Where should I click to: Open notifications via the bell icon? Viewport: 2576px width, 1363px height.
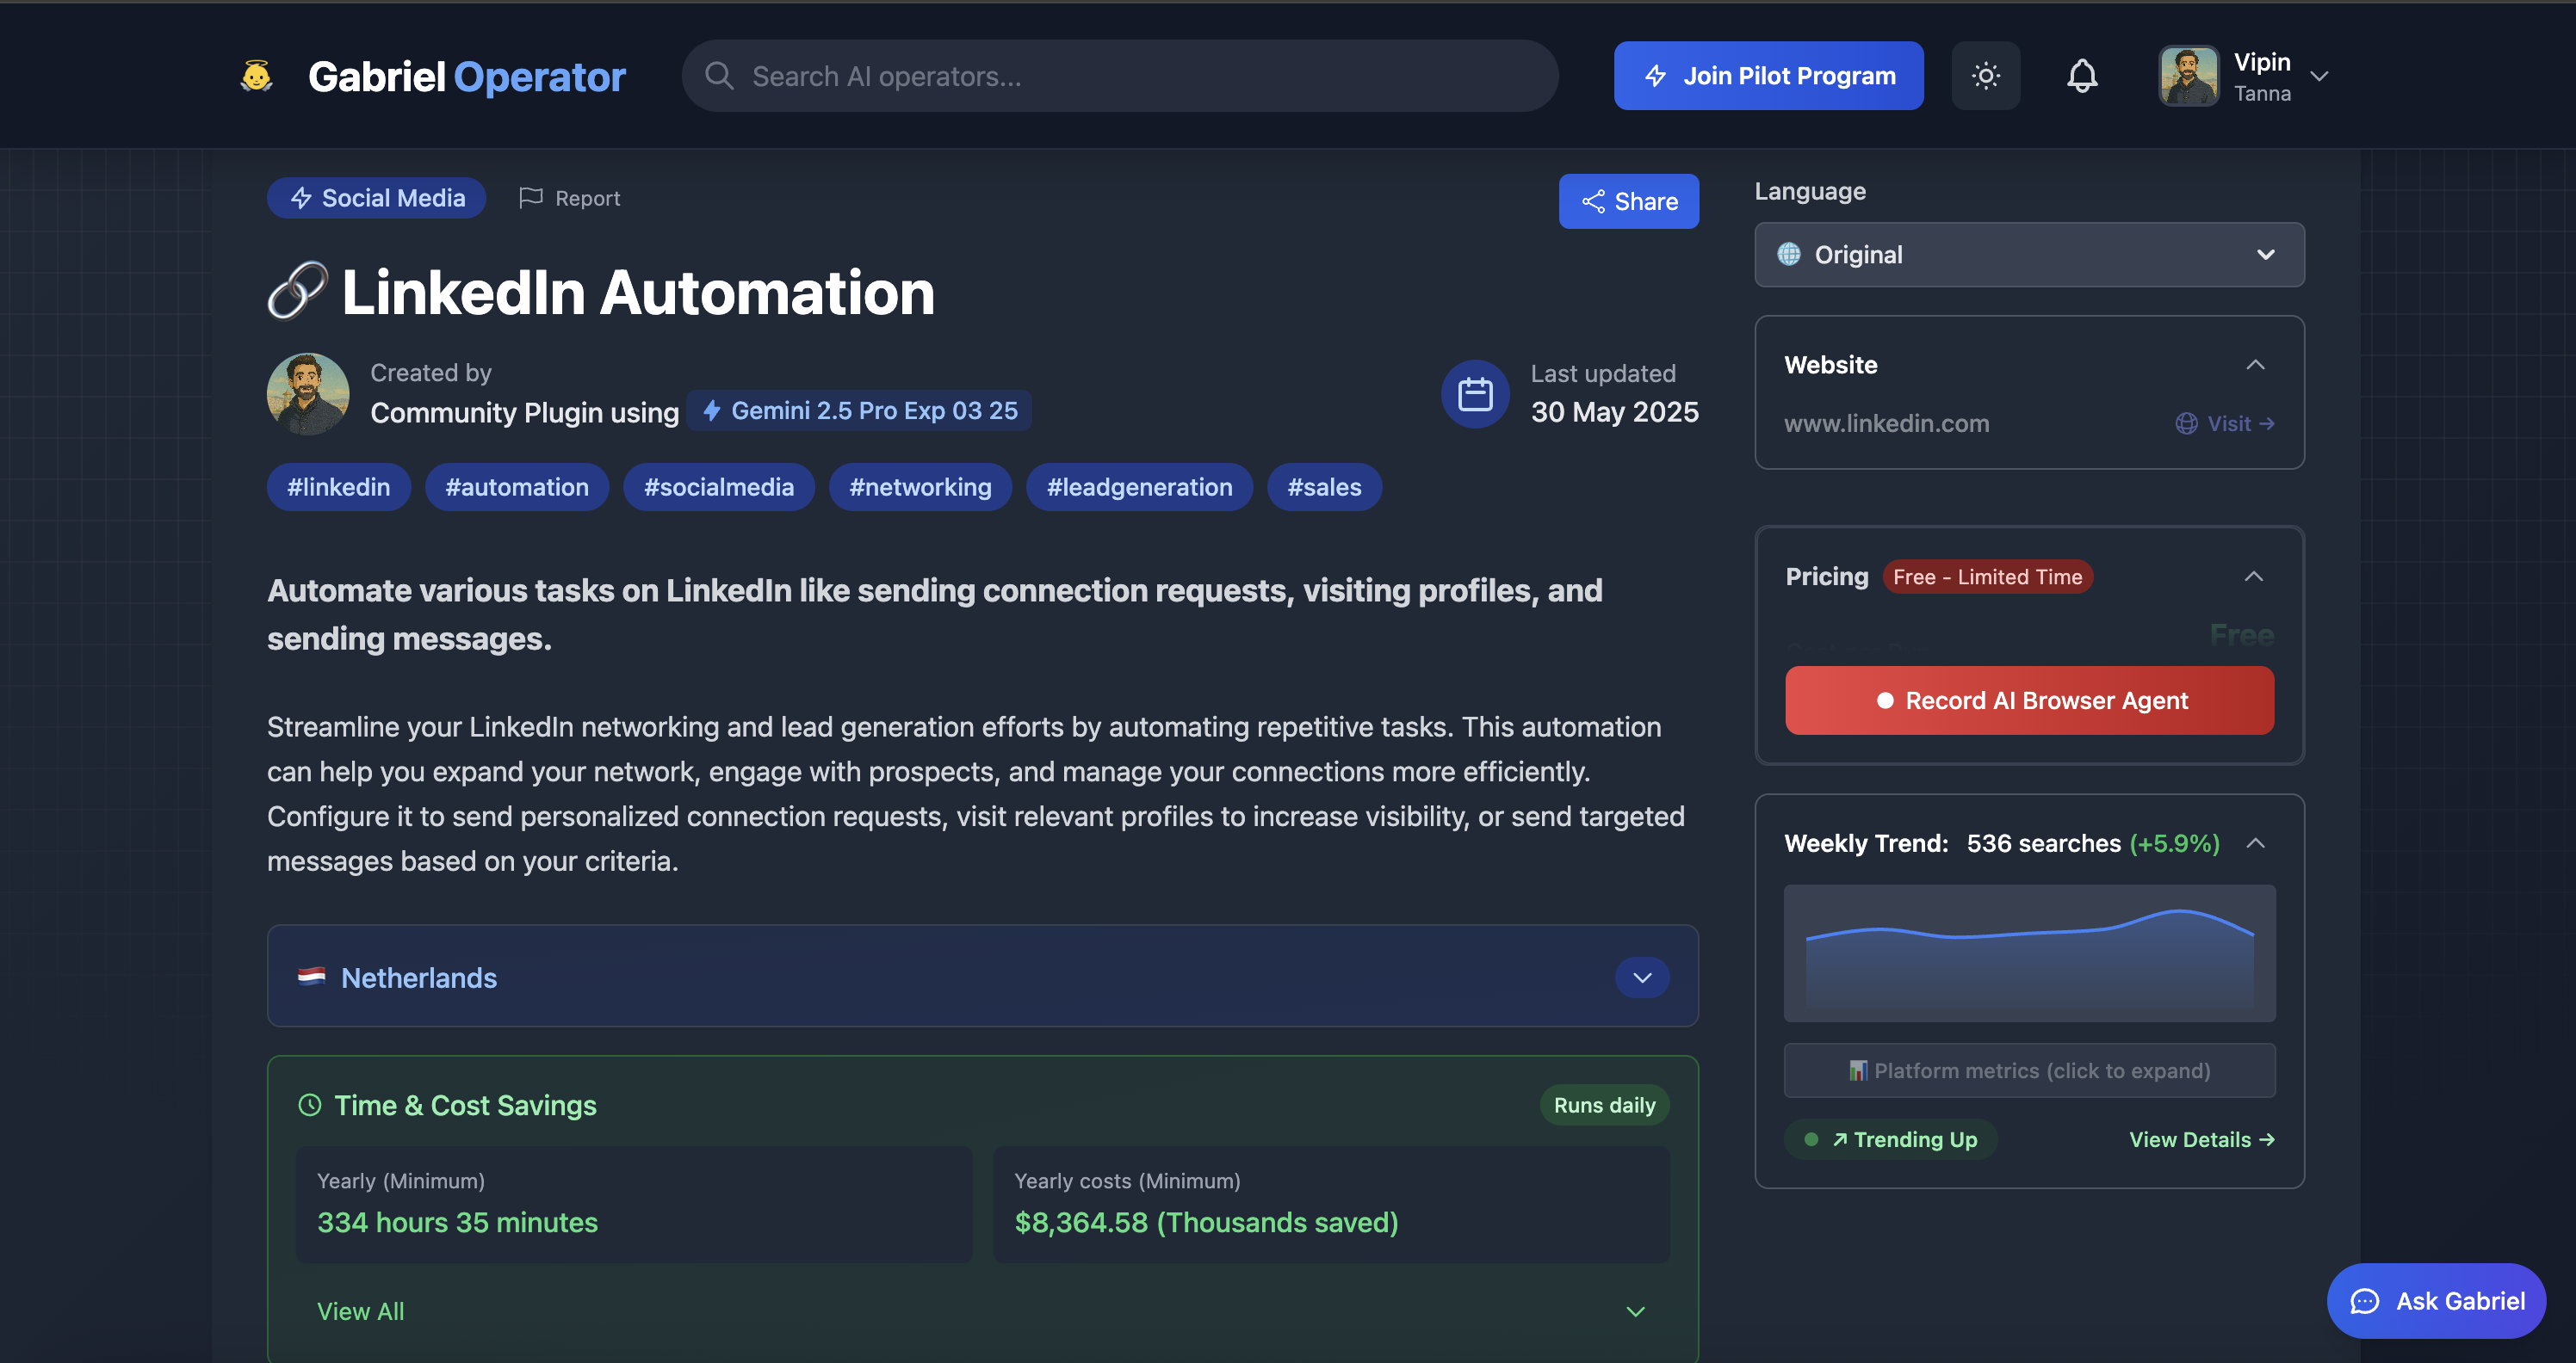[x=2082, y=76]
